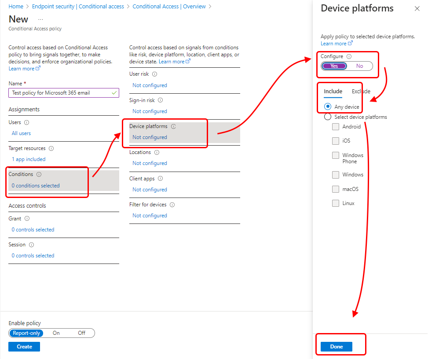Screen dimensions: 428x359
Task: Open info icon next to Grant
Action: pyautogui.click(x=27, y=219)
